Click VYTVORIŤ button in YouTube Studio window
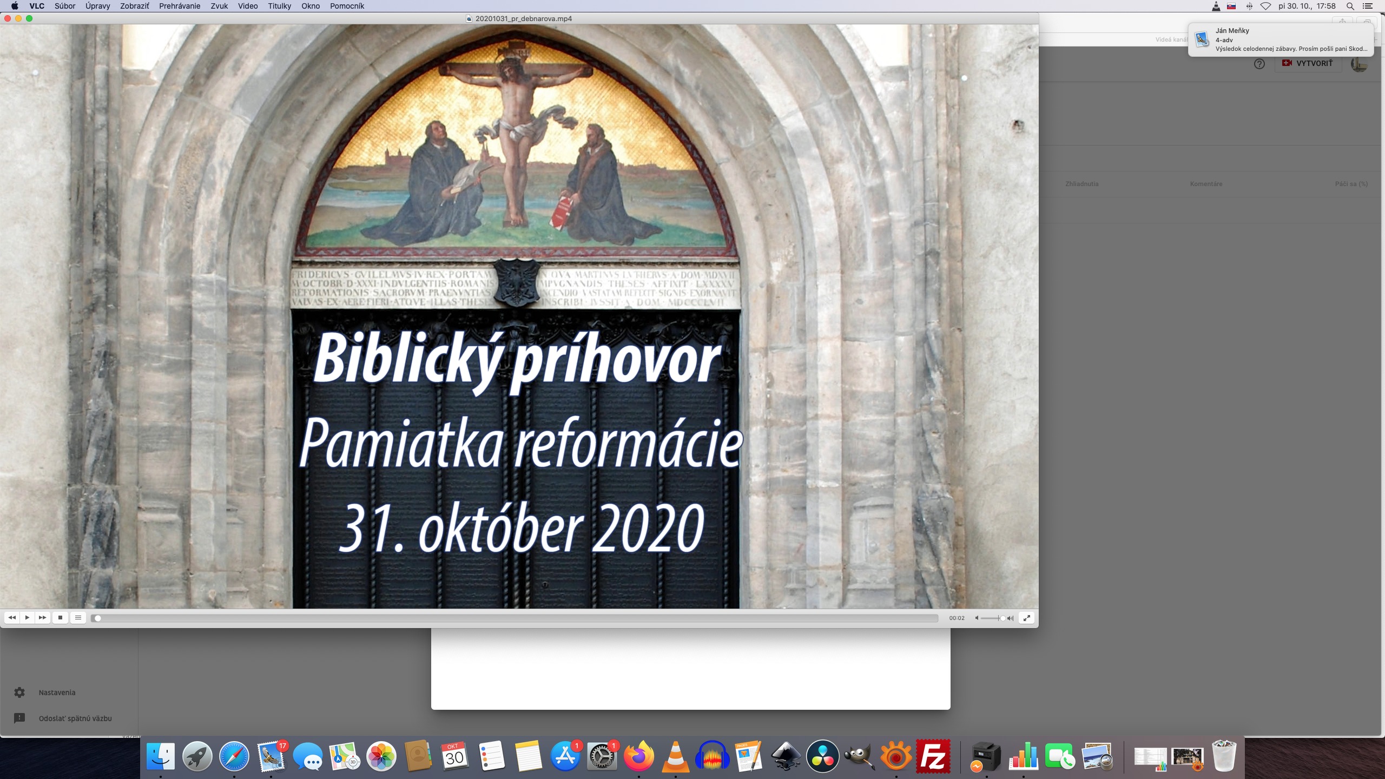1385x779 pixels. (1308, 63)
